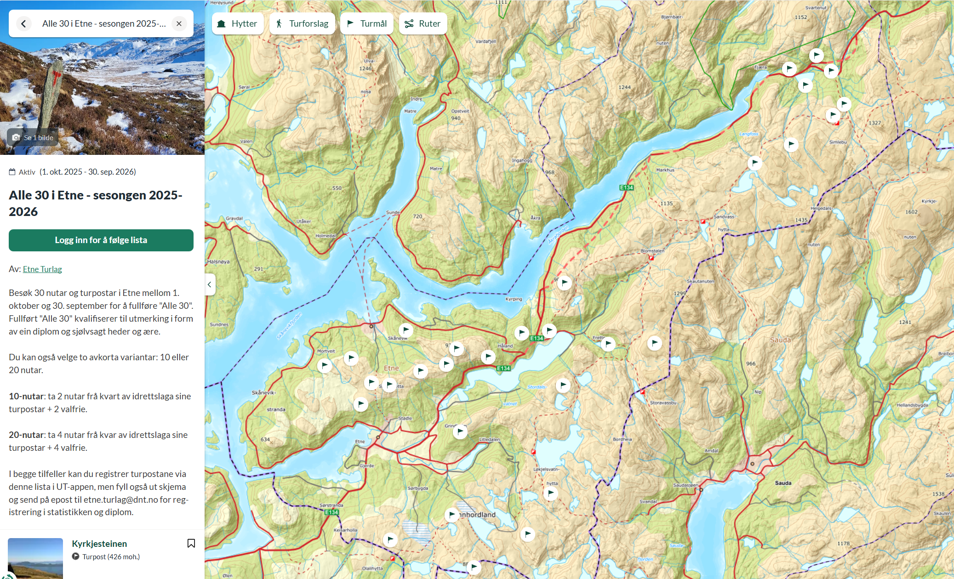Close the Alle 30 i Etne panel
Viewport: 954px width, 579px height.
(x=179, y=23)
